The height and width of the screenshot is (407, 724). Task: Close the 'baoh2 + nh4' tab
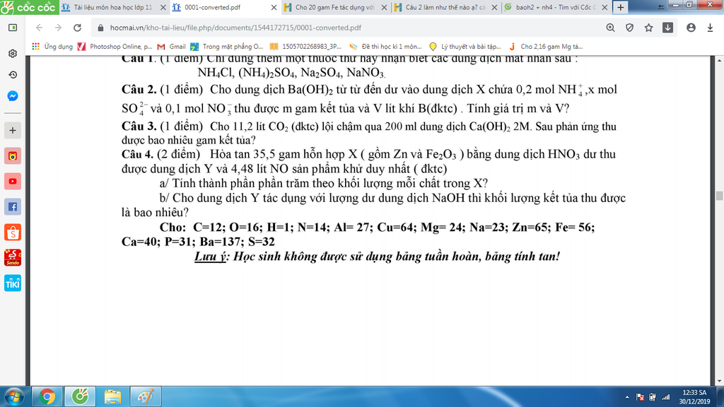605,7
